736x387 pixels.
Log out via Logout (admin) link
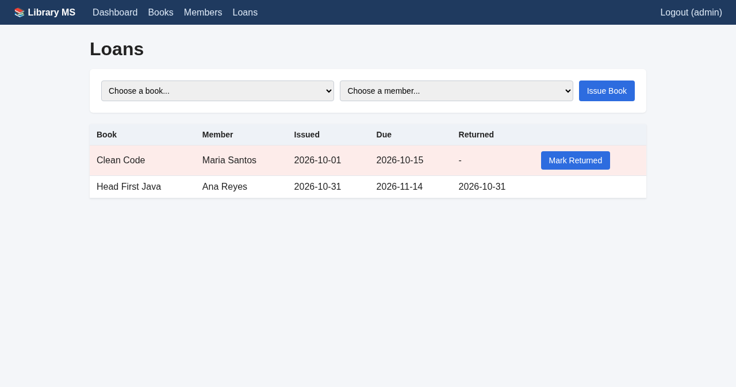coord(691,13)
